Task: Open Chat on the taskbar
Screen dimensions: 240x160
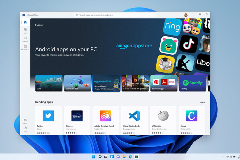Action: [x=118, y=157]
